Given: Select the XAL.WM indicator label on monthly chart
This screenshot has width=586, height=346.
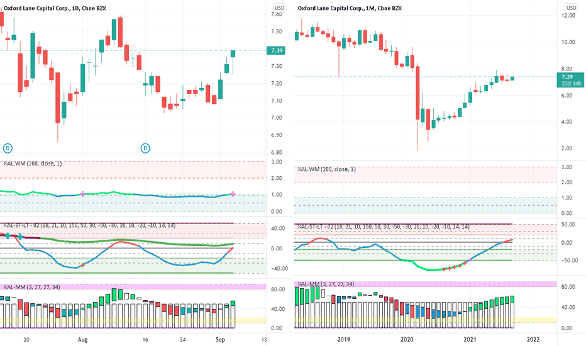Looking at the screenshot, I should tap(326, 169).
